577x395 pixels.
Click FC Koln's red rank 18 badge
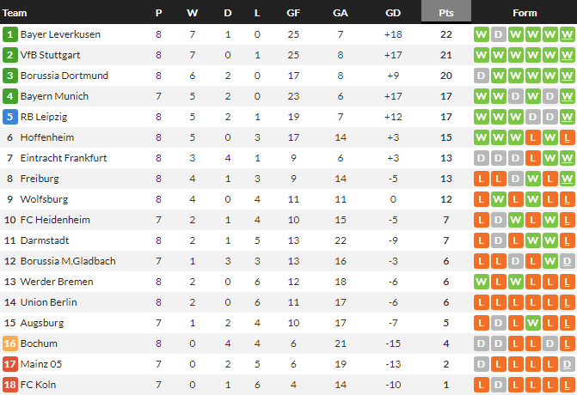point(9,385)
